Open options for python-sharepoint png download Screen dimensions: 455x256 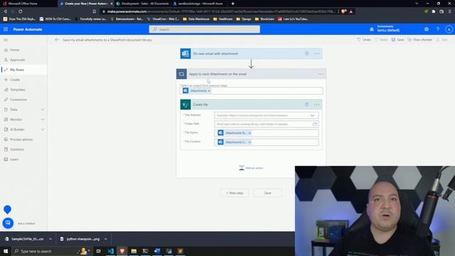click(x=106, y=239)
